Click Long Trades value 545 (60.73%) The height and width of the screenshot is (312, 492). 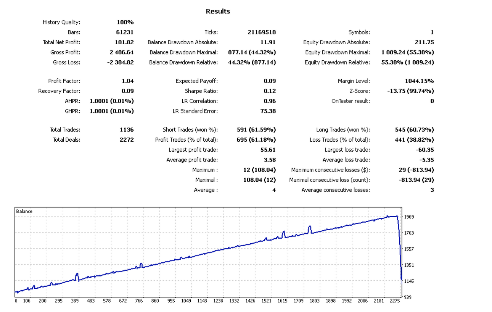click(414, 130)
